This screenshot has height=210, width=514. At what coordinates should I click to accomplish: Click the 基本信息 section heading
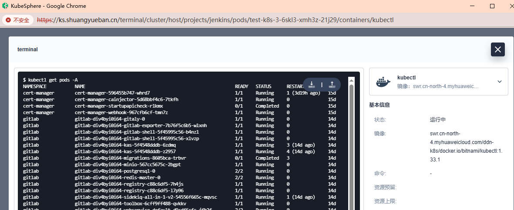point(380,105)
